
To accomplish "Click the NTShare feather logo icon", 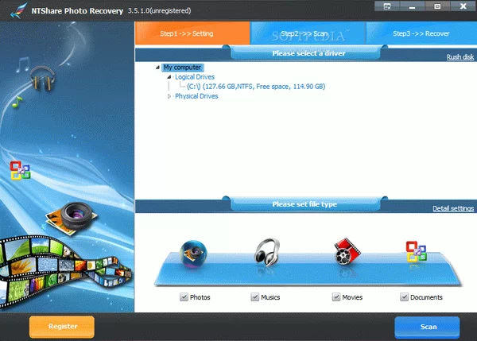I will pos(18,10).
